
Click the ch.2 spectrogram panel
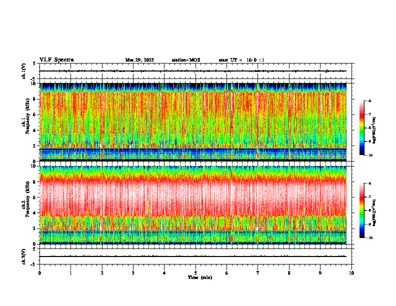click(195, 205)
